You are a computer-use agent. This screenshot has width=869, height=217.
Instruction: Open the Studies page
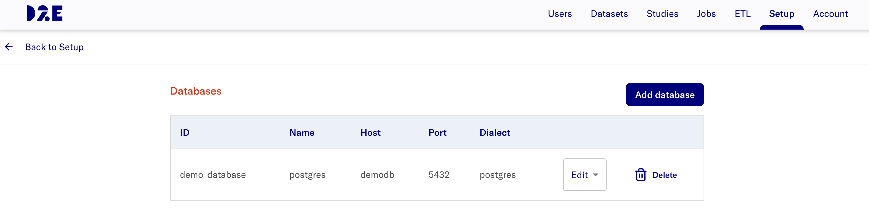pyautogui.click(x=662, y=14)
